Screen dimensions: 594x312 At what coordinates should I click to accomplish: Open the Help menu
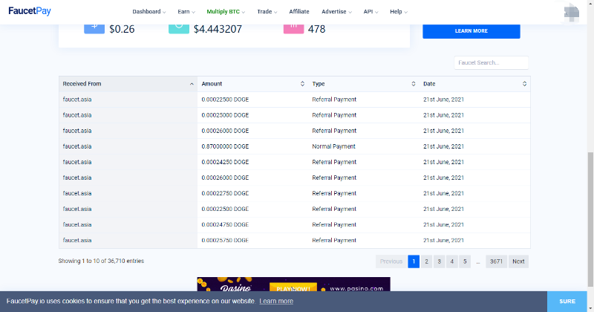(399, 12)
